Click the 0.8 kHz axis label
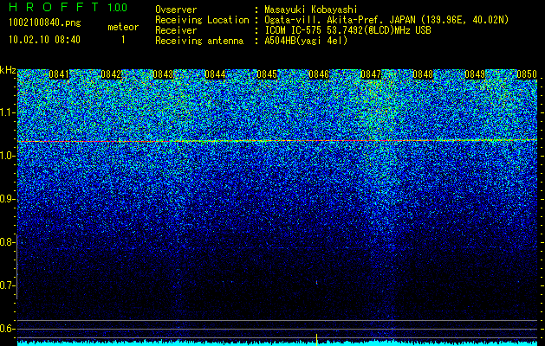Viewport: 545px width, 346px height. [x=7, y=242]
